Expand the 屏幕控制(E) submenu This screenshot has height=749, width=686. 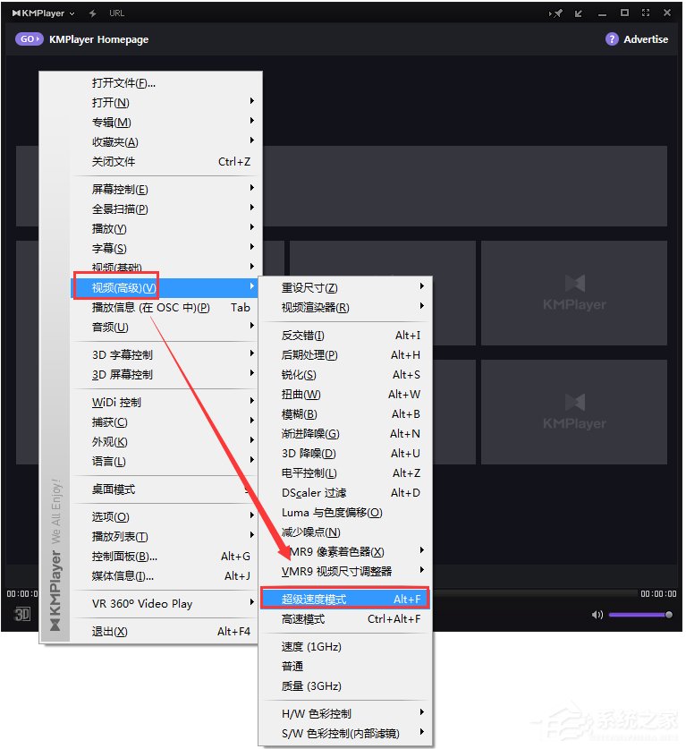[x=165, y=190]
